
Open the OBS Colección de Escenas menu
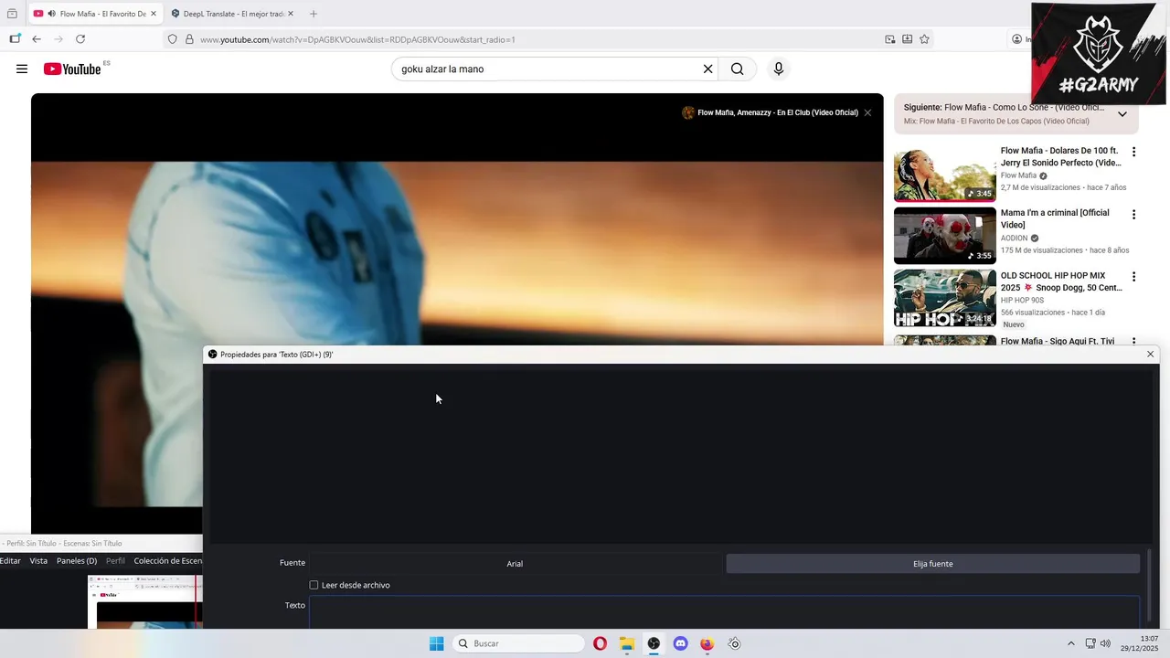[168, 561]
